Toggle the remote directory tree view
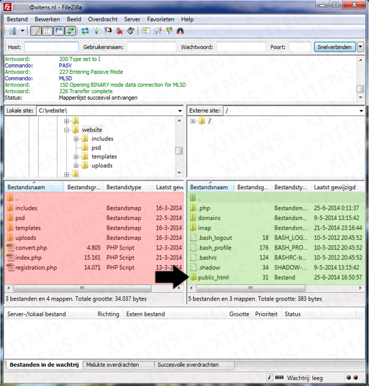Image resolution: width=369 pixels, height=386 pixels. point(59,31)
